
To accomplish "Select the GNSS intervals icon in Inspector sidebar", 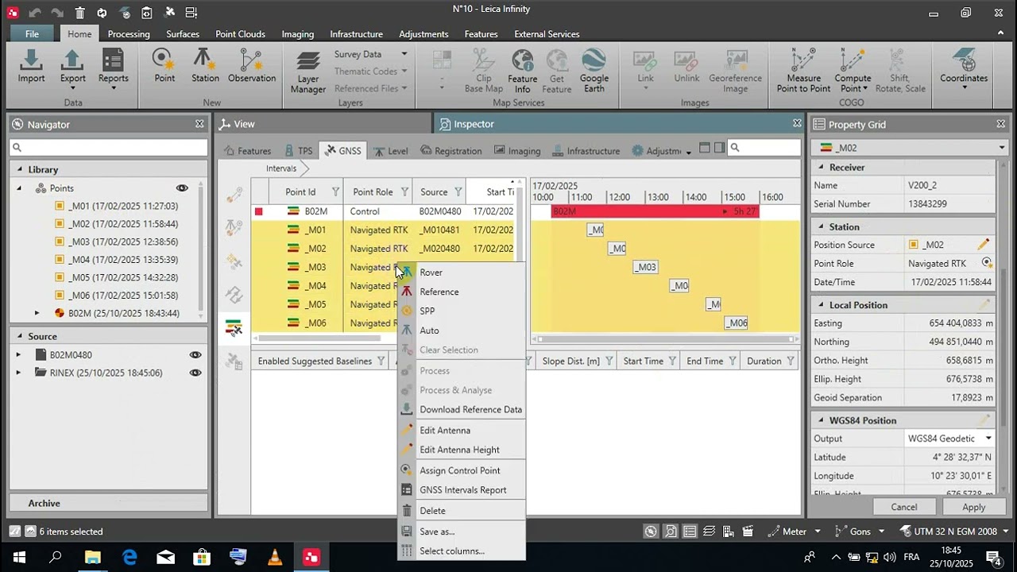I will click(234, 327).
